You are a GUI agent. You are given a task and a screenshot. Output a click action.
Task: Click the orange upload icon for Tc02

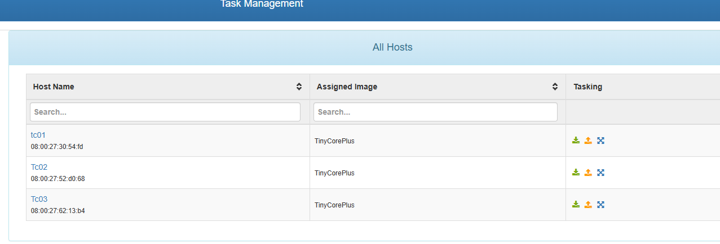coord(588,173)
